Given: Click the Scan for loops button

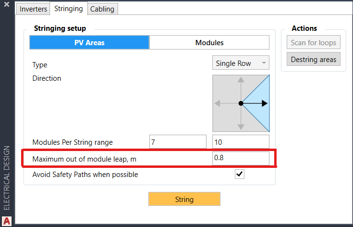Looking at the screenshot, I should (314, 42).
